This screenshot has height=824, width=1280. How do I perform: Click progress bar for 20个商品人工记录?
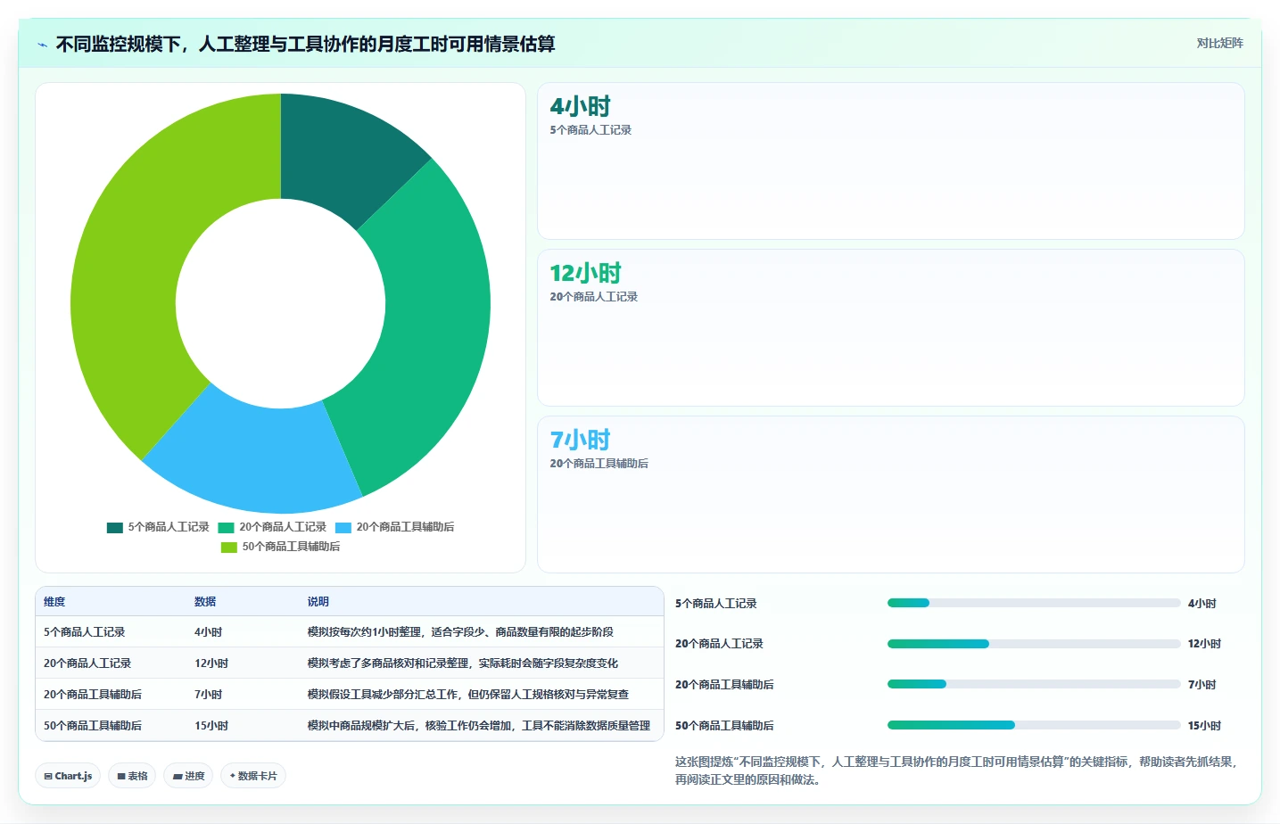(1034, 644)
